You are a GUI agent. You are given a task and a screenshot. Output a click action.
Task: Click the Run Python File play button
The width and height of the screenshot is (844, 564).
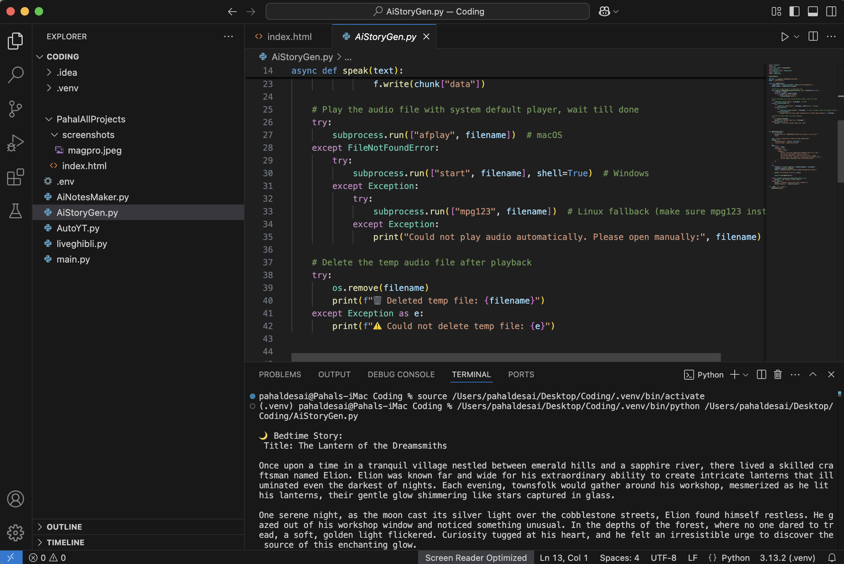click(784, 37)
